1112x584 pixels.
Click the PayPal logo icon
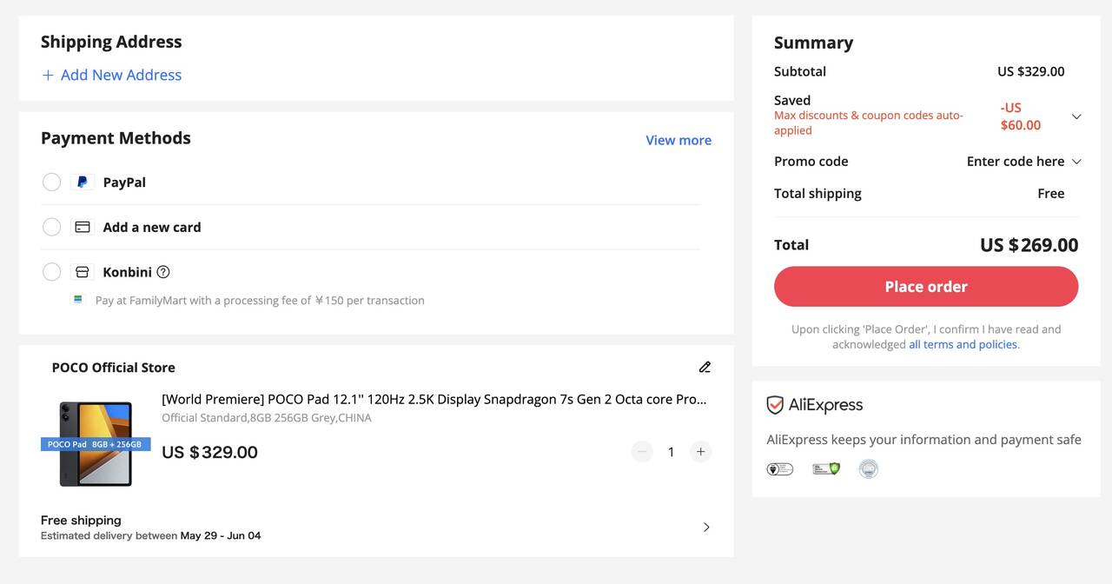[83, 182]
